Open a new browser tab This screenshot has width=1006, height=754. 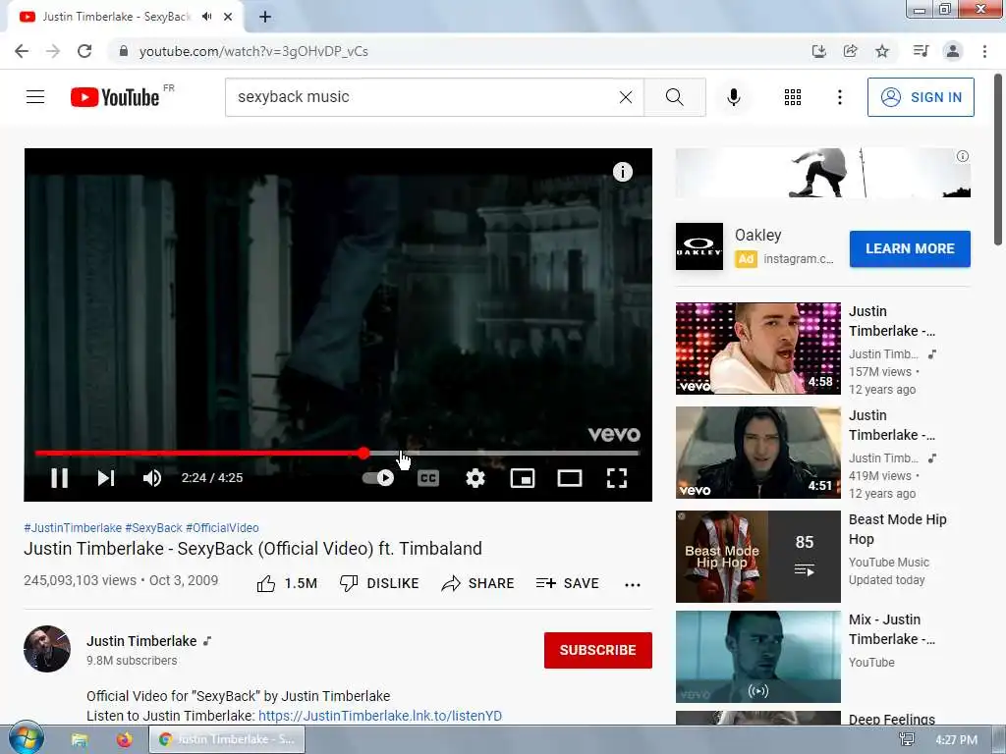tap(265, 17)
